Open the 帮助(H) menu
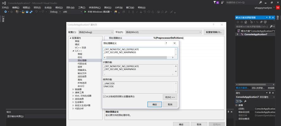The width and height of the screenshot is (281, 126). [x=142, y=8]
